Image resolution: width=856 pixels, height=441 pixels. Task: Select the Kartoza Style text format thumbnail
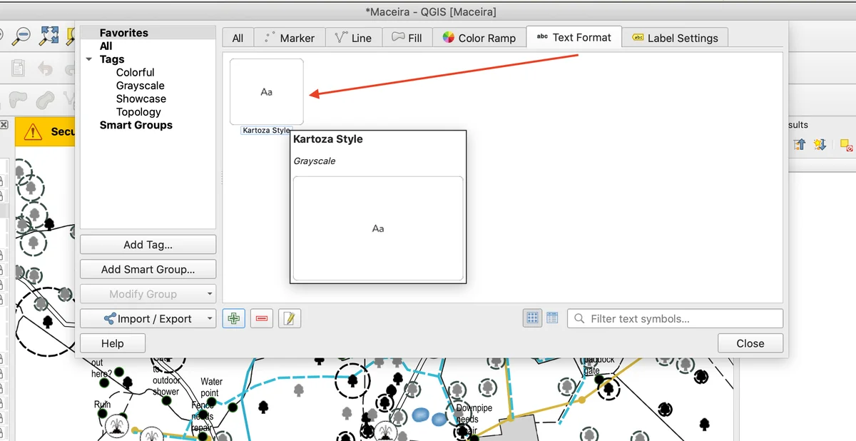click(x=266, y=92)
